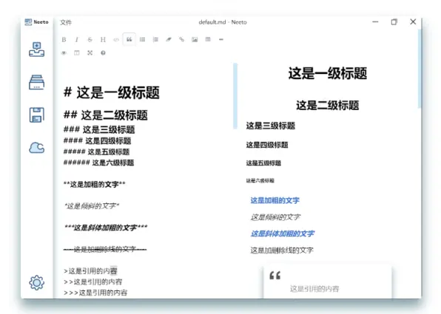Click the '>>这是引用的内容' editor line

tap(92, 281)
